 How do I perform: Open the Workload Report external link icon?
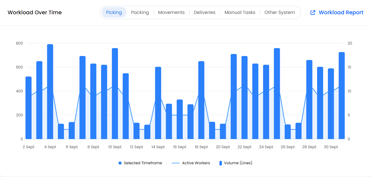pos(313,12)
